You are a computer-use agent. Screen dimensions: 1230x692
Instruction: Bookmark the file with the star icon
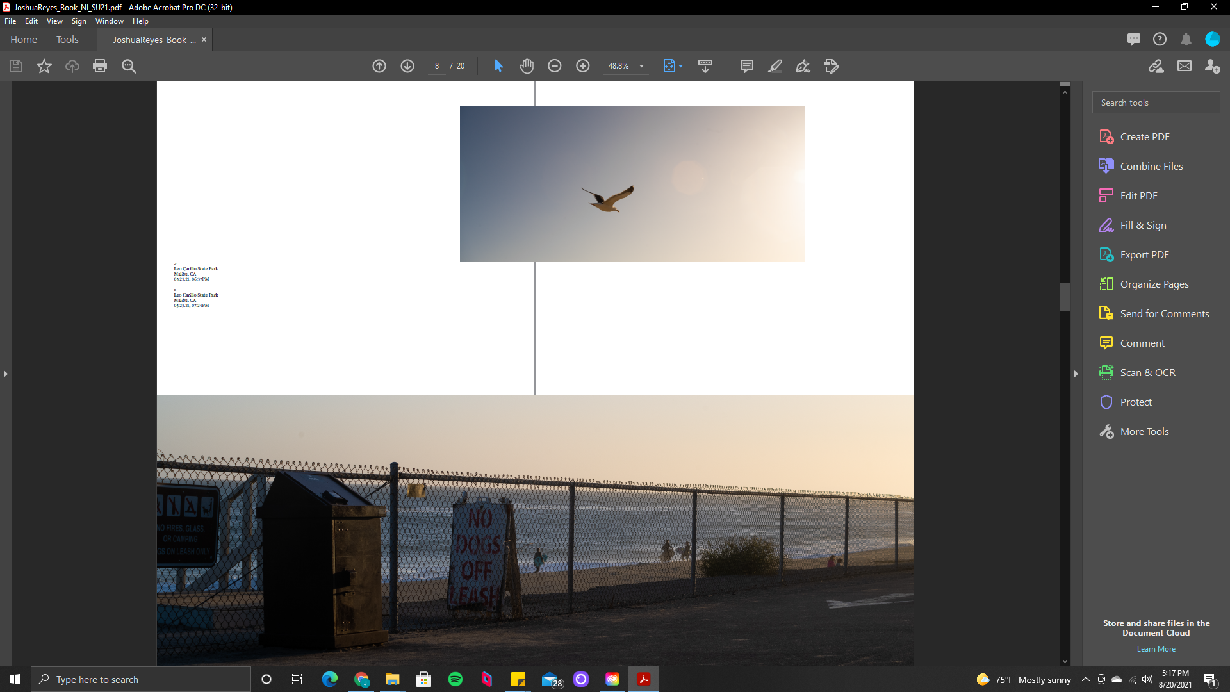(x=44, y=66)
